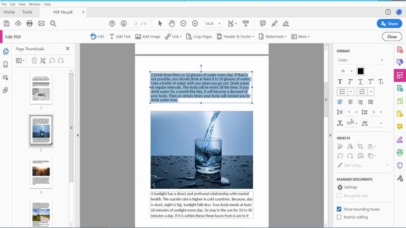Go to previous page arrow
Screen dimensions: 406x228
pyautogui.click(x=112, y=23)
